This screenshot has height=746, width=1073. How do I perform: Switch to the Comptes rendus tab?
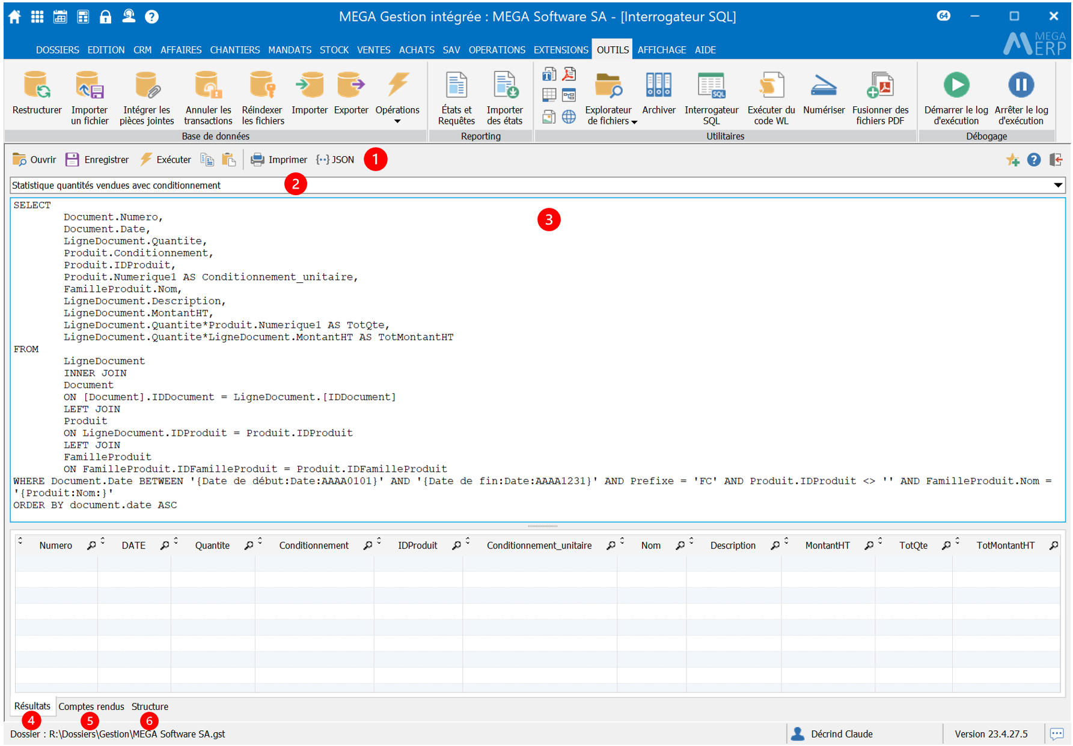click(x=91, y=706)
